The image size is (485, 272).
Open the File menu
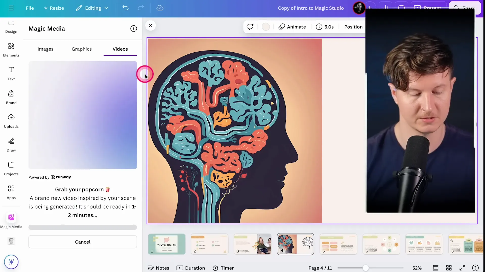[30, 8]
